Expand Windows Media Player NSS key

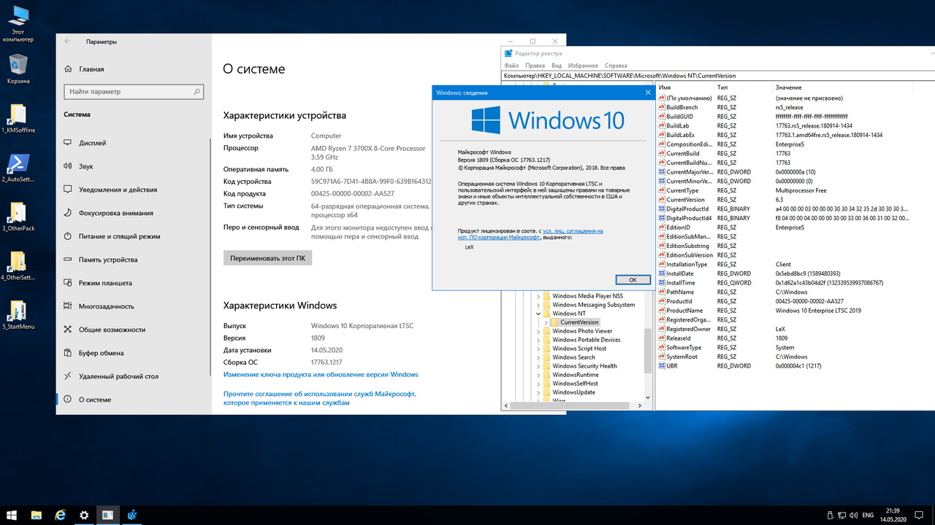point(538,296)
